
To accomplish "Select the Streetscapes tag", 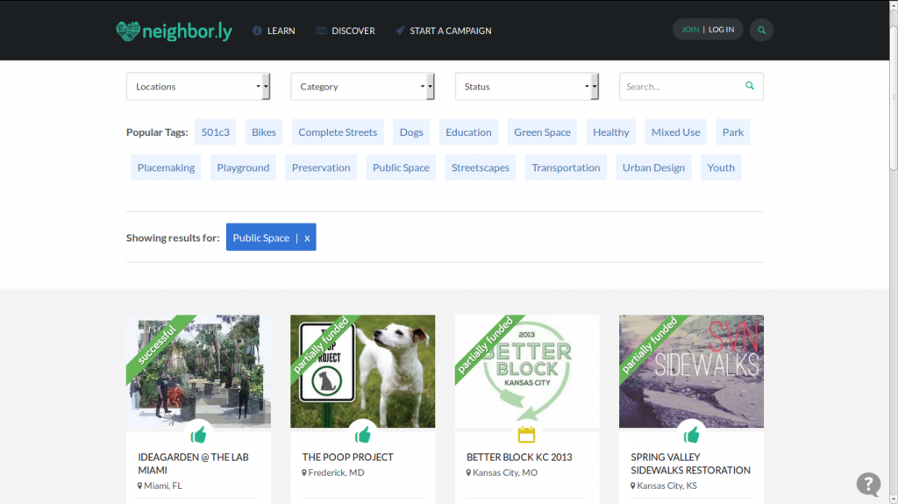I will pyautogui.click(x=480, y=167).
